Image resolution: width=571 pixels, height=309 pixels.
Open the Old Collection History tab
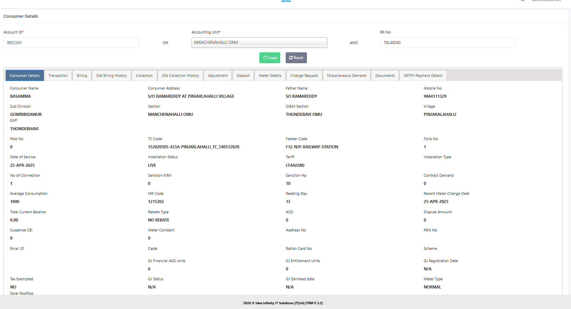coord(180,76)
